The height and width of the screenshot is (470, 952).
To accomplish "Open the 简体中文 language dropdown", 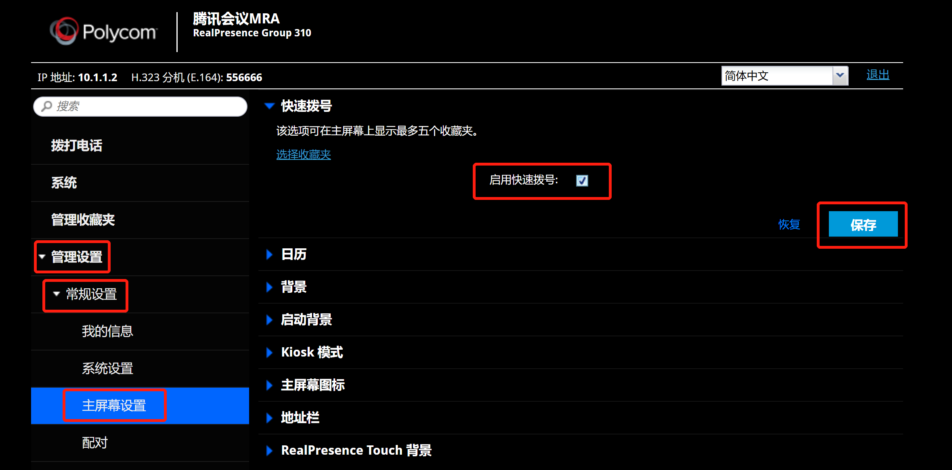I will pos(784,76).
